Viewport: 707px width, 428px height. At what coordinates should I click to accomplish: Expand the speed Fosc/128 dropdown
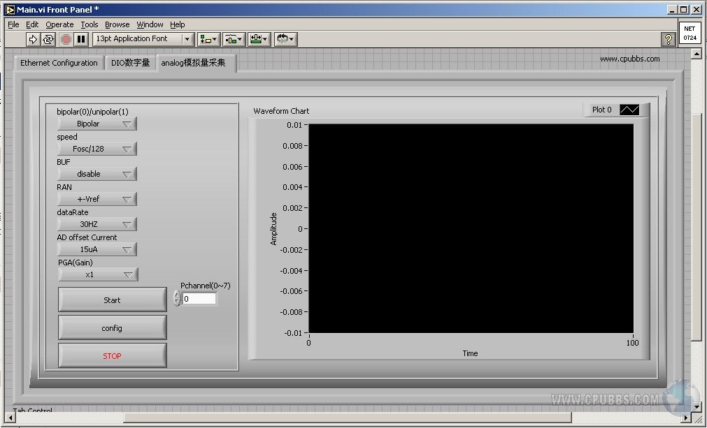[x=97, y=149]
